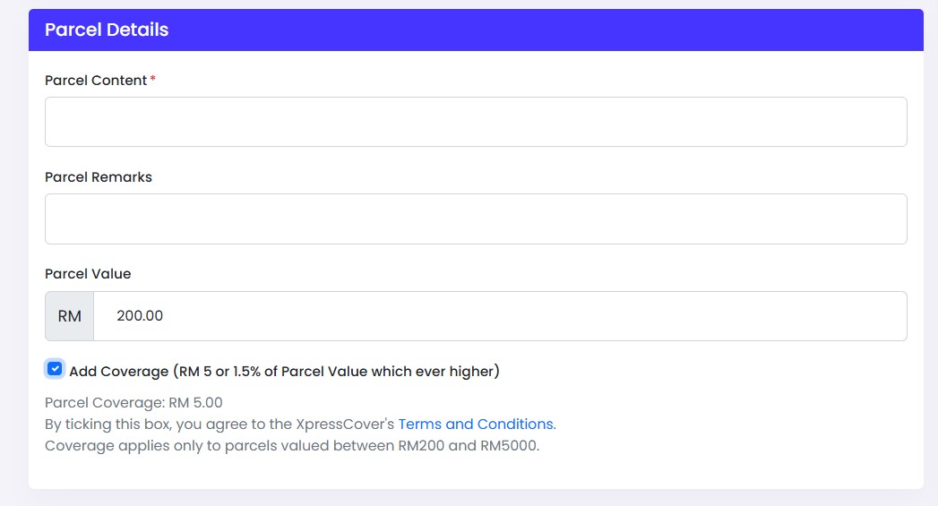The width and height of the screenshot is (938, 506).
Task: Click the red required asterisk marker
Action: (152, 78)
